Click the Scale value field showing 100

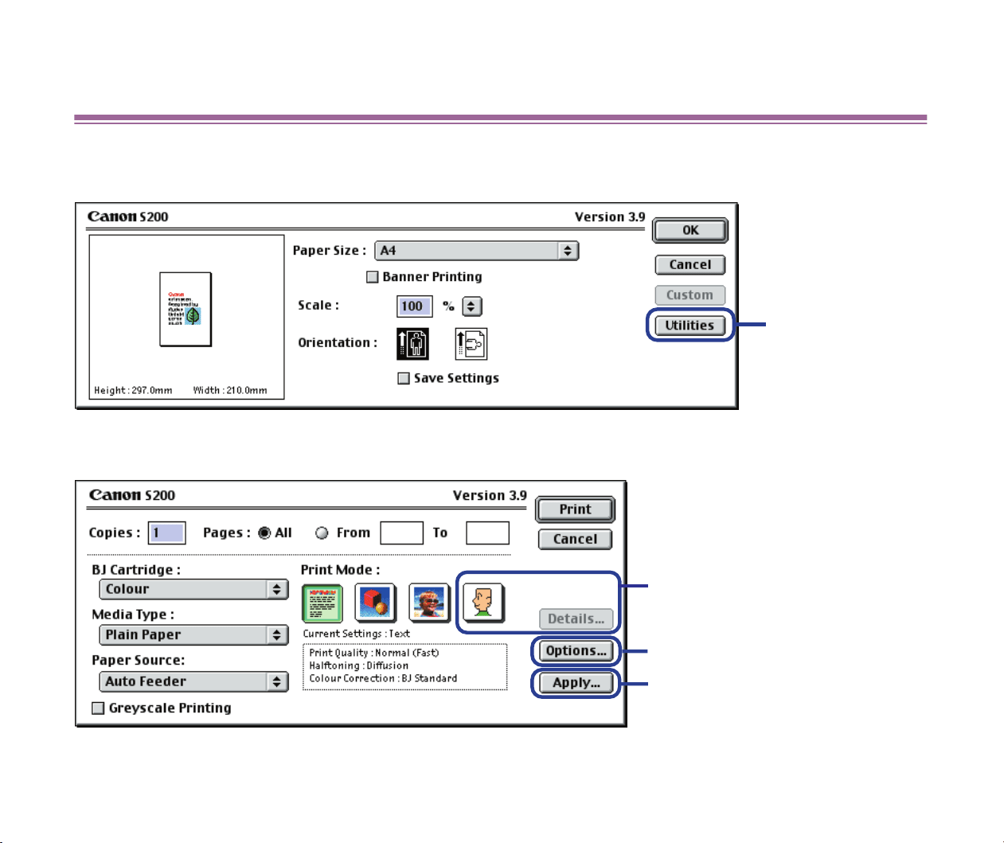414,306
